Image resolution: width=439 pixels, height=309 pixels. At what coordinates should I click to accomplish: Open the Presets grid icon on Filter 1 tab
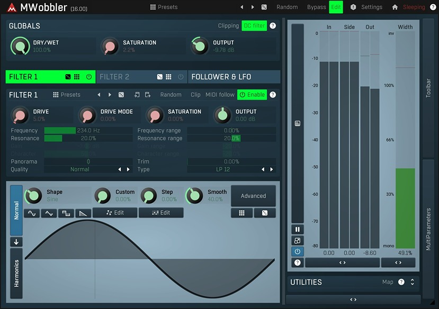(55, 95)
